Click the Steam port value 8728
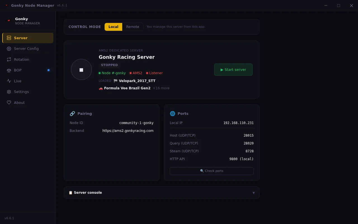This screenshot has height=224, width=358. pos(249,151)
